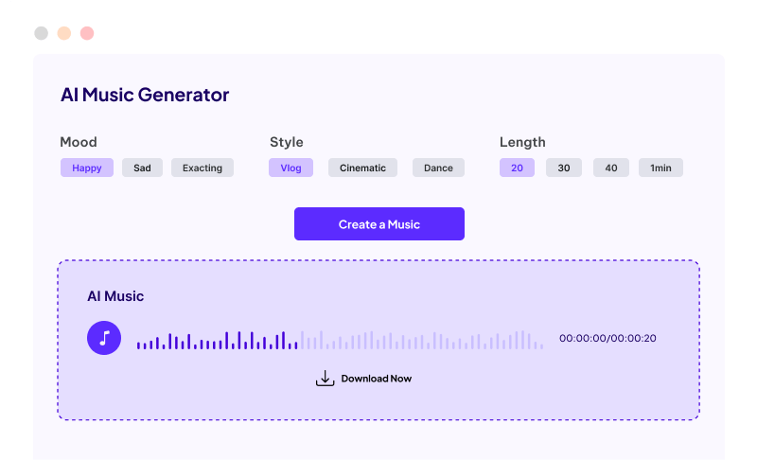
Task: Select the 20 length option
Action: (x=517, y=168)
